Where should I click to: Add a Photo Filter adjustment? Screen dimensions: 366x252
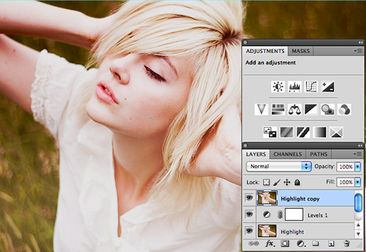(x=327, y=110)
